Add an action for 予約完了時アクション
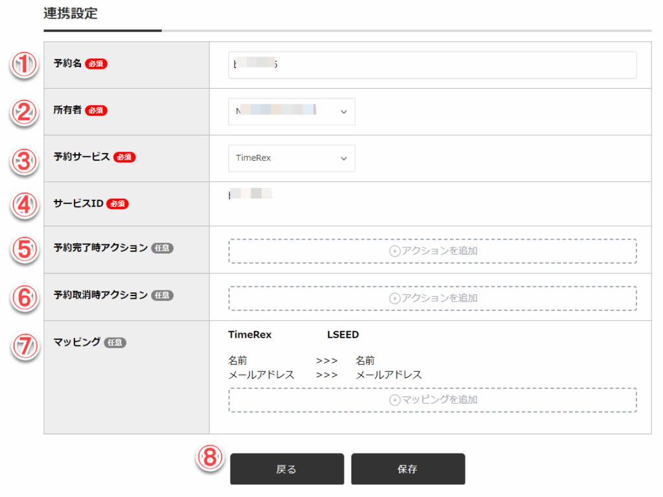The image size is (663, 497). tap(432, 251)
